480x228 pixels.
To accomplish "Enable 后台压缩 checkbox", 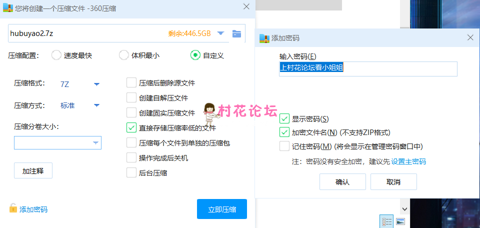I will click(x=131, y=172).
